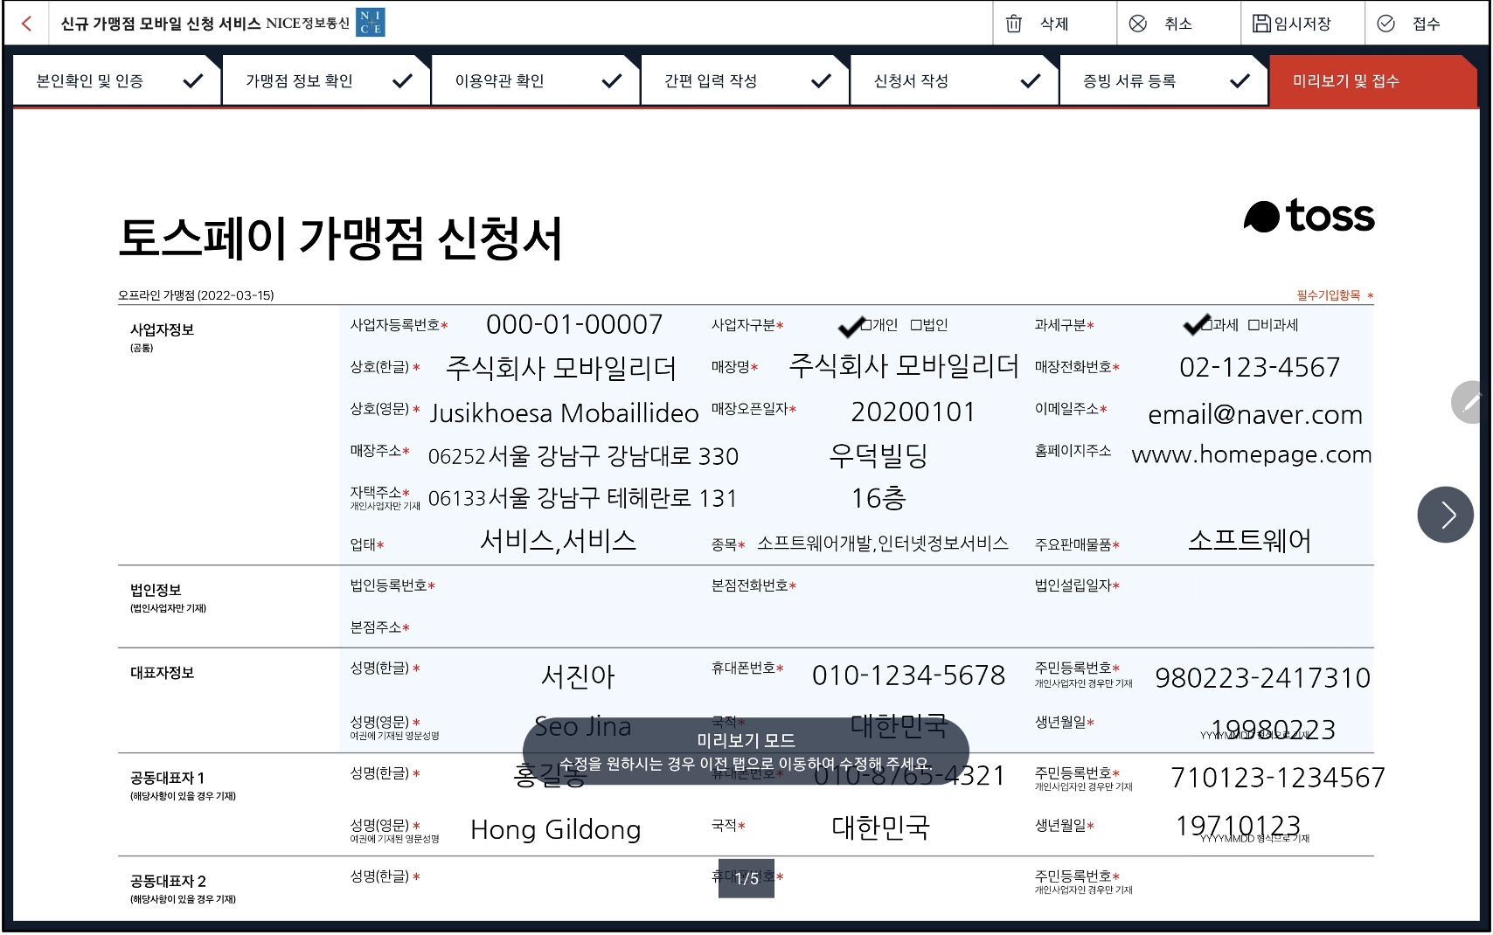Click the trash can delete icon
The width and height of the screenshot is (1493, 935).
pos(1014,24)
